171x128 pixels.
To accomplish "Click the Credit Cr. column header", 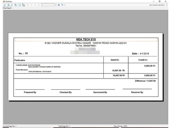I will pyautogui.click(x=143, y=60).
